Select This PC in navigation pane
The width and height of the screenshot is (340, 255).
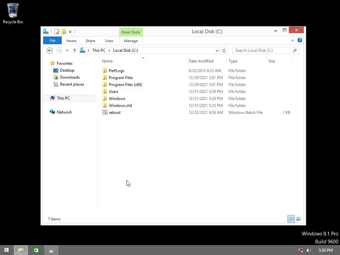pyautogui.click(x=69, y=98)
